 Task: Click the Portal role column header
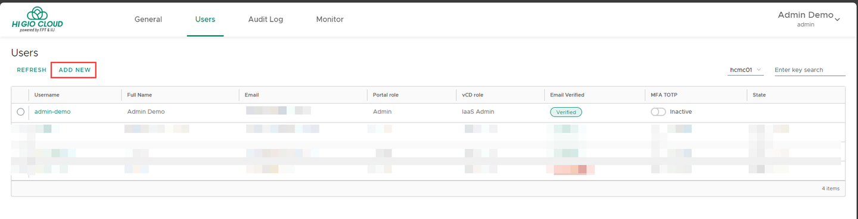pyautogui.click(x=386, y=95)
